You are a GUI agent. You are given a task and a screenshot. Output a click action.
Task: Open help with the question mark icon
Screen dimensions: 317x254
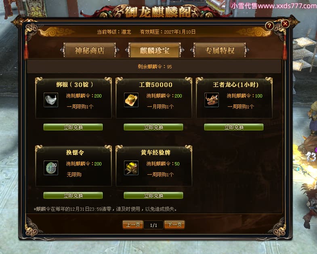pos(269,26)
